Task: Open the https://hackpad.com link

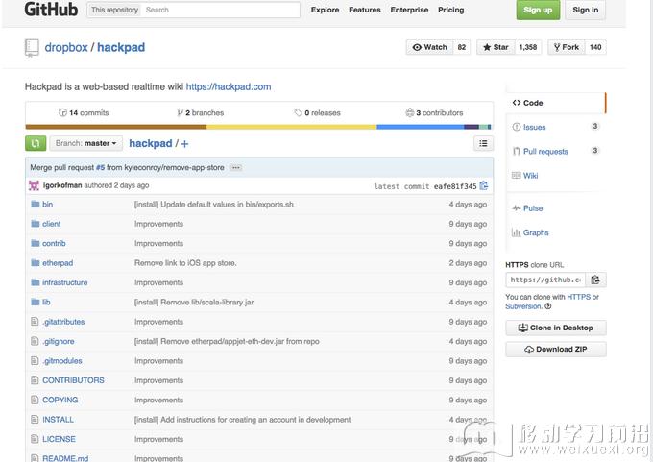Action: [x=229, y=86]
